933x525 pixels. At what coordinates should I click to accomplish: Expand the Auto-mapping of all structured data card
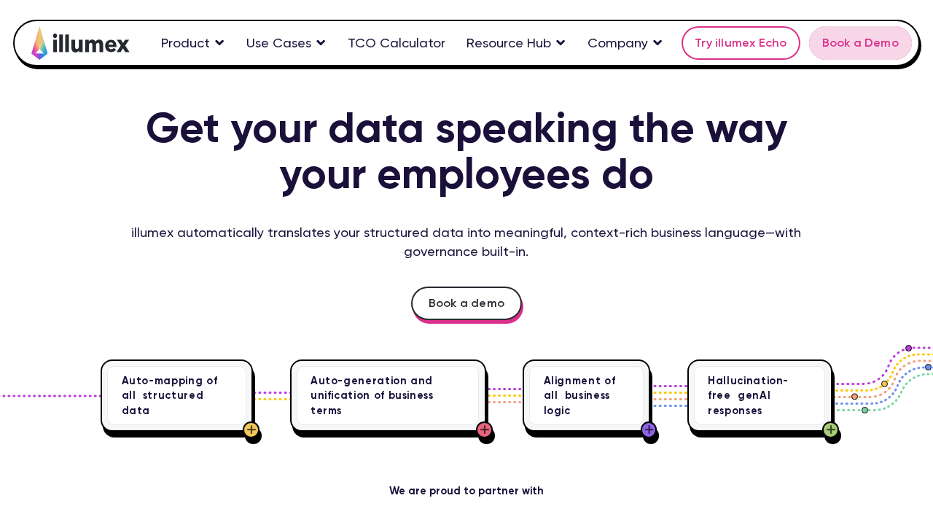click(x=176, y=394)
